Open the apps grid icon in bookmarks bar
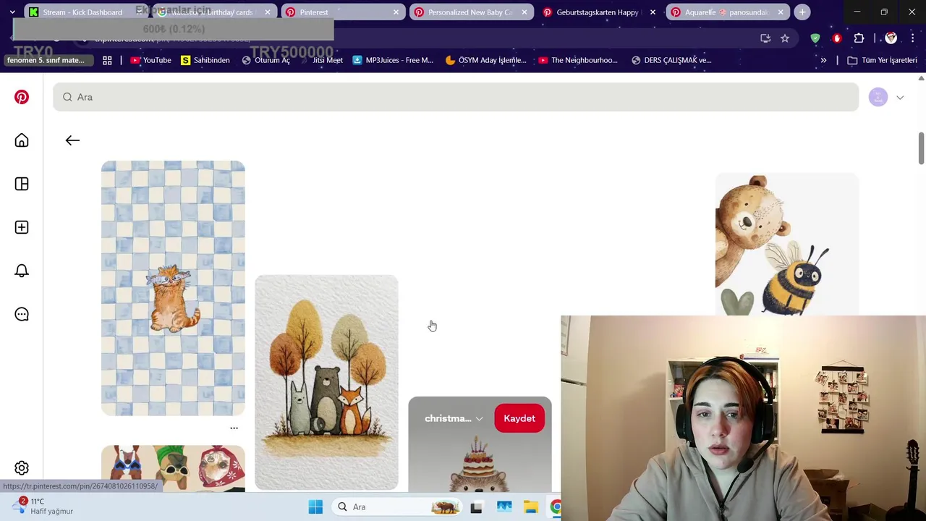926x521 pixels. [107, 60]
